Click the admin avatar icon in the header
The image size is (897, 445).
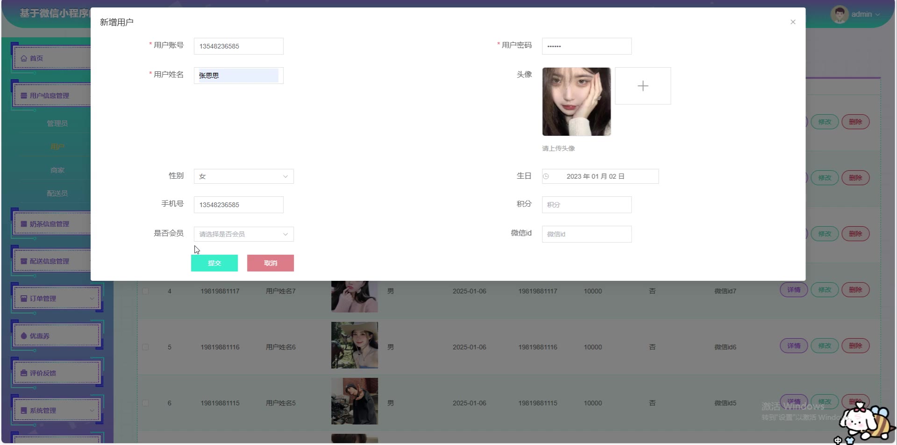(840, 14)
